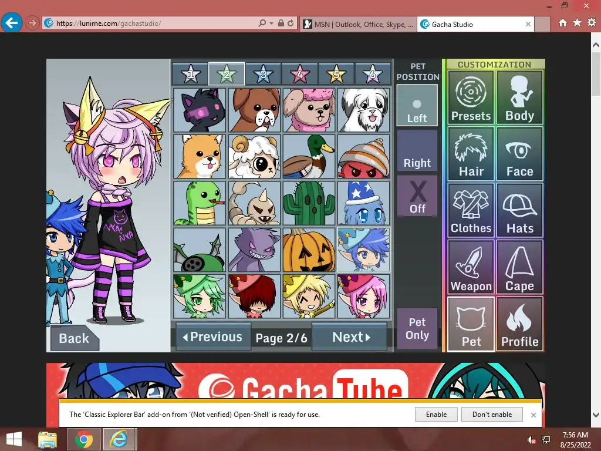The width and height of the screenshot is (601, 451).
Task: Switch to the MSN Outlook browser tab
Action: (x=359, y=24)
